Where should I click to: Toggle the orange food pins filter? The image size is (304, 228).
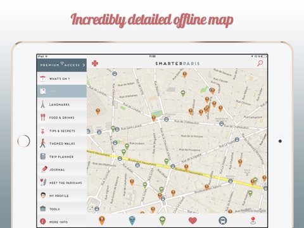102,220
